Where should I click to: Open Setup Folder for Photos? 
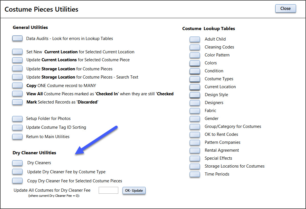(17, 119)
